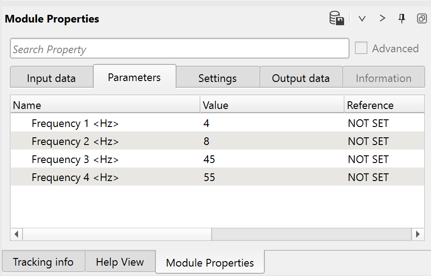
Task: Click the Search Property field
Action: pos(179,49)
